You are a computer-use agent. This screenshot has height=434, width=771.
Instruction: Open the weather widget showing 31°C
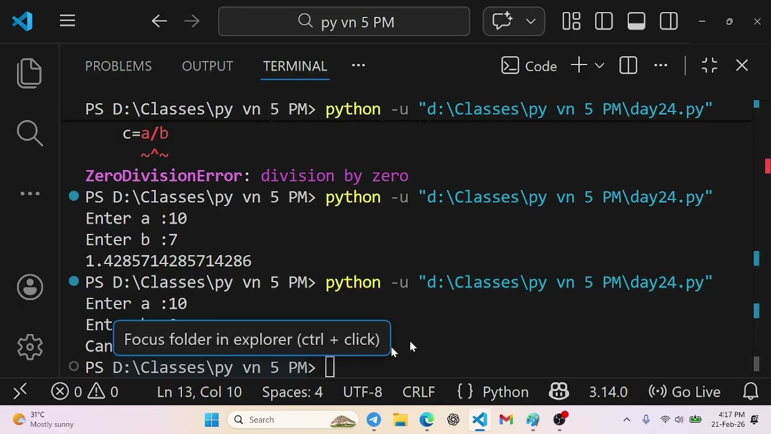(42, 420)
